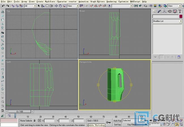Toggle the Percent Snap button

click(100, 6)
